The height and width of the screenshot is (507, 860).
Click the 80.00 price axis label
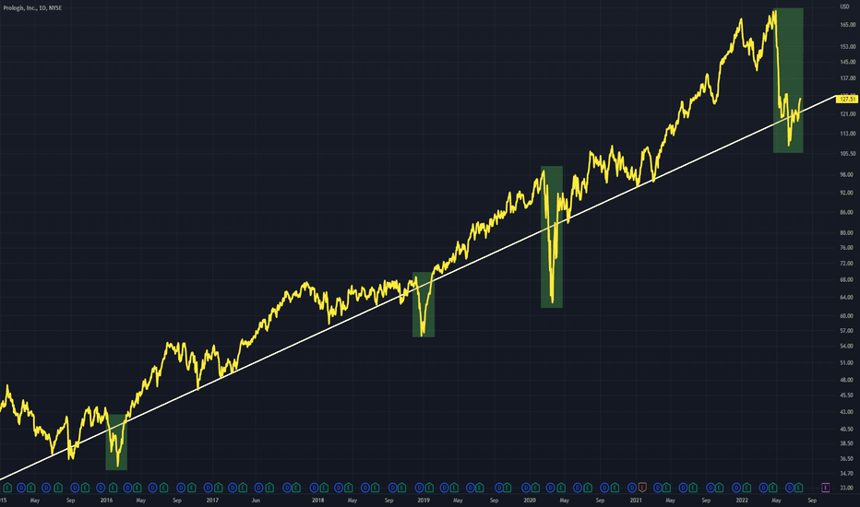pos(847,233)
